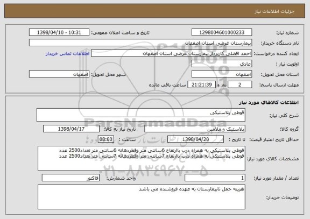Click the days remaining field showing 2
Viewport: 310px width, 219px height.
(240, 85)
